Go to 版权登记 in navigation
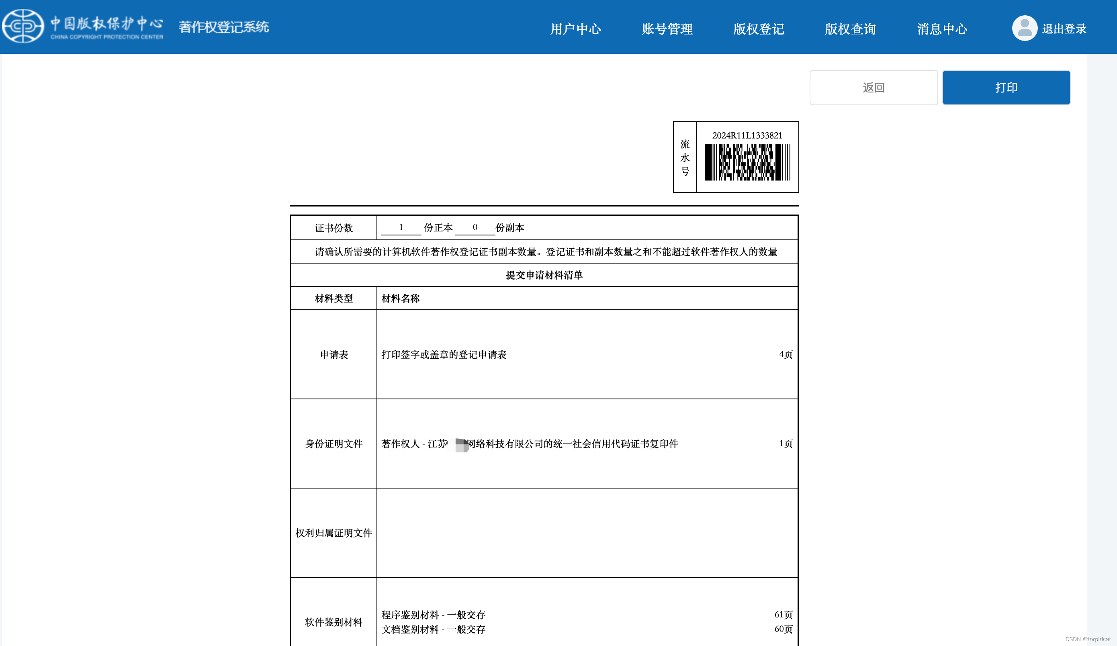Image resolution: width=1117 pixels, height=646 pixels. point(759,29)
